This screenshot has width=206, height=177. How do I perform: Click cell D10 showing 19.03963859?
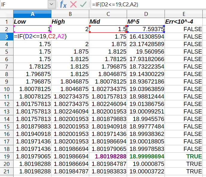click(x=146, y=89)
